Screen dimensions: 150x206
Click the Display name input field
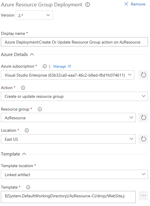(74, 42)
